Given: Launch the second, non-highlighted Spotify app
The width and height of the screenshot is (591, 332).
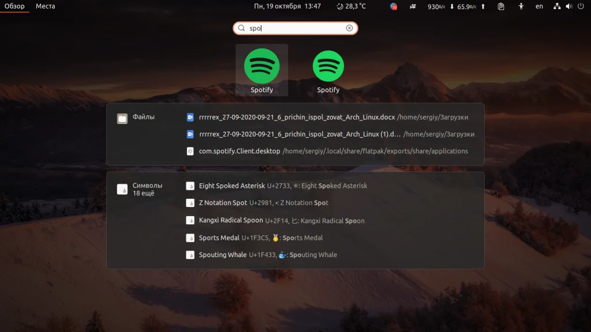Looking at the screenshot, I should pyautogui.click(x=328, y=70).
